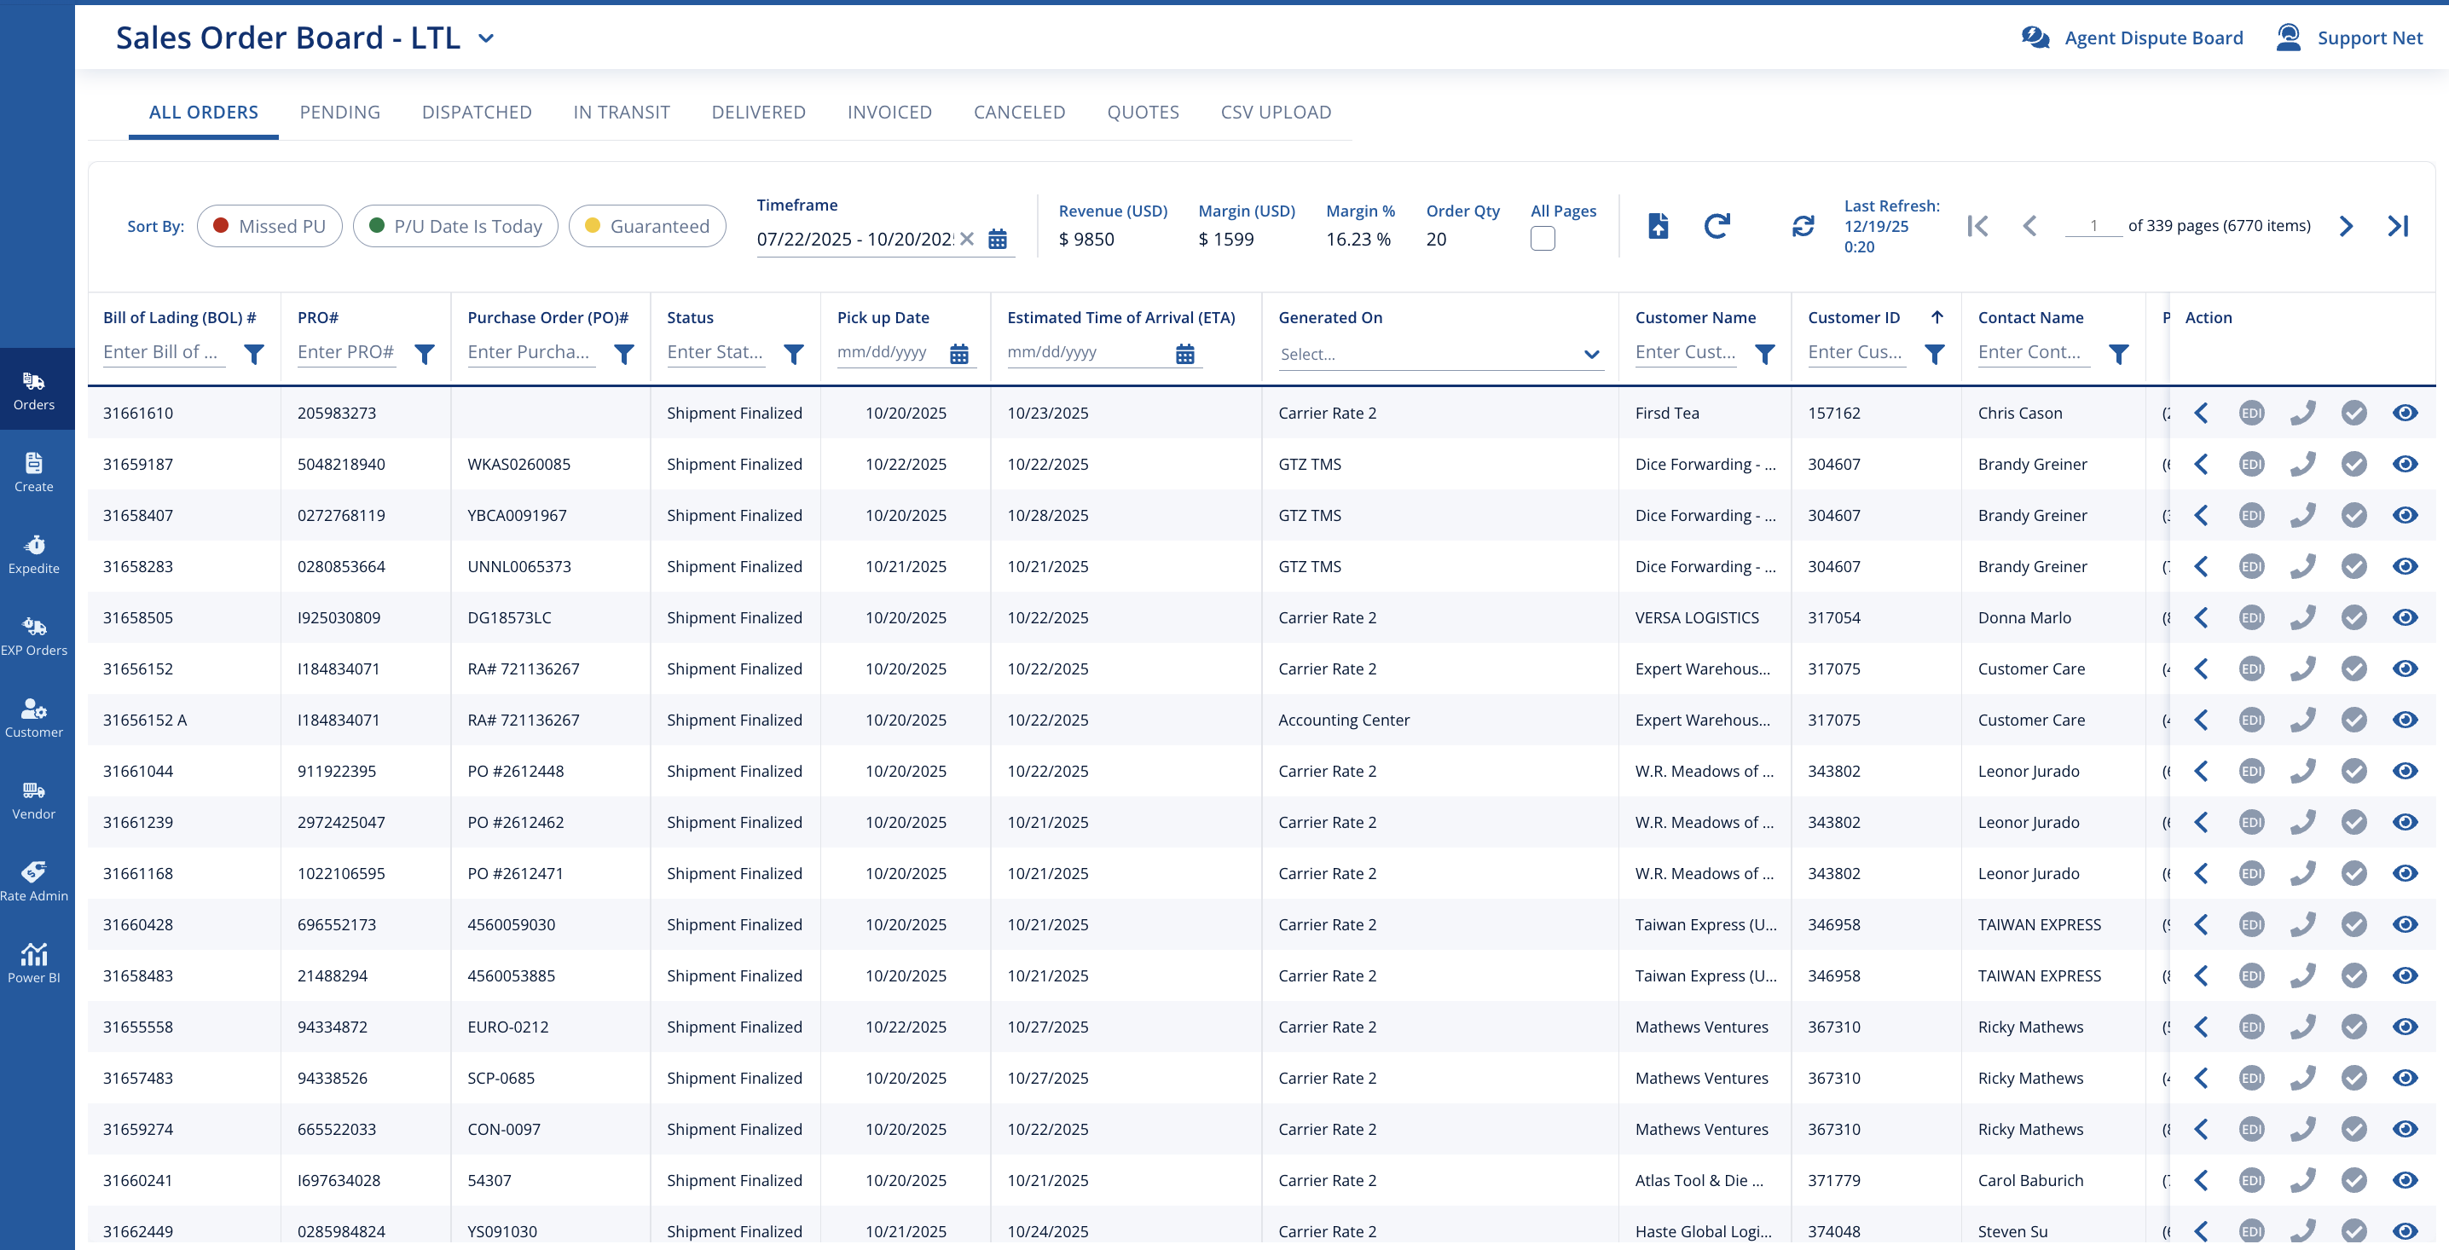Sort by Missed PU red chip

tap(269, 226)
